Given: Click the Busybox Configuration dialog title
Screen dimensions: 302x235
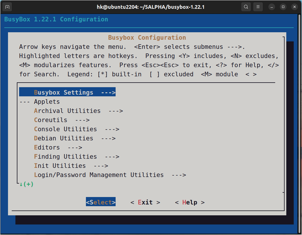Looking at the screenshot, I should pyautogui.click(x=147, y=38).
